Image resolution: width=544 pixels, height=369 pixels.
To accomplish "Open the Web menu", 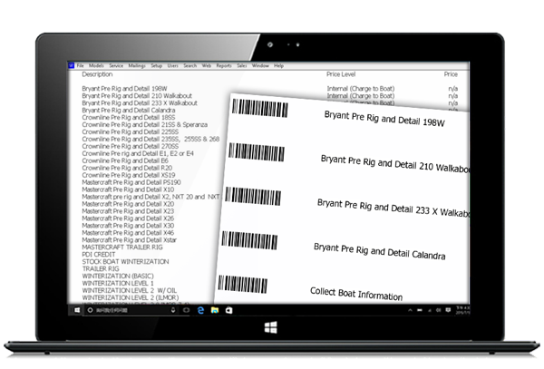I will pyautogui.click(x=207, y=65).
